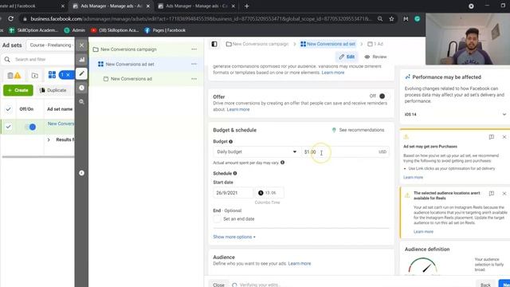
Task: Check the Set an end date box
Action: click(217, 219)
